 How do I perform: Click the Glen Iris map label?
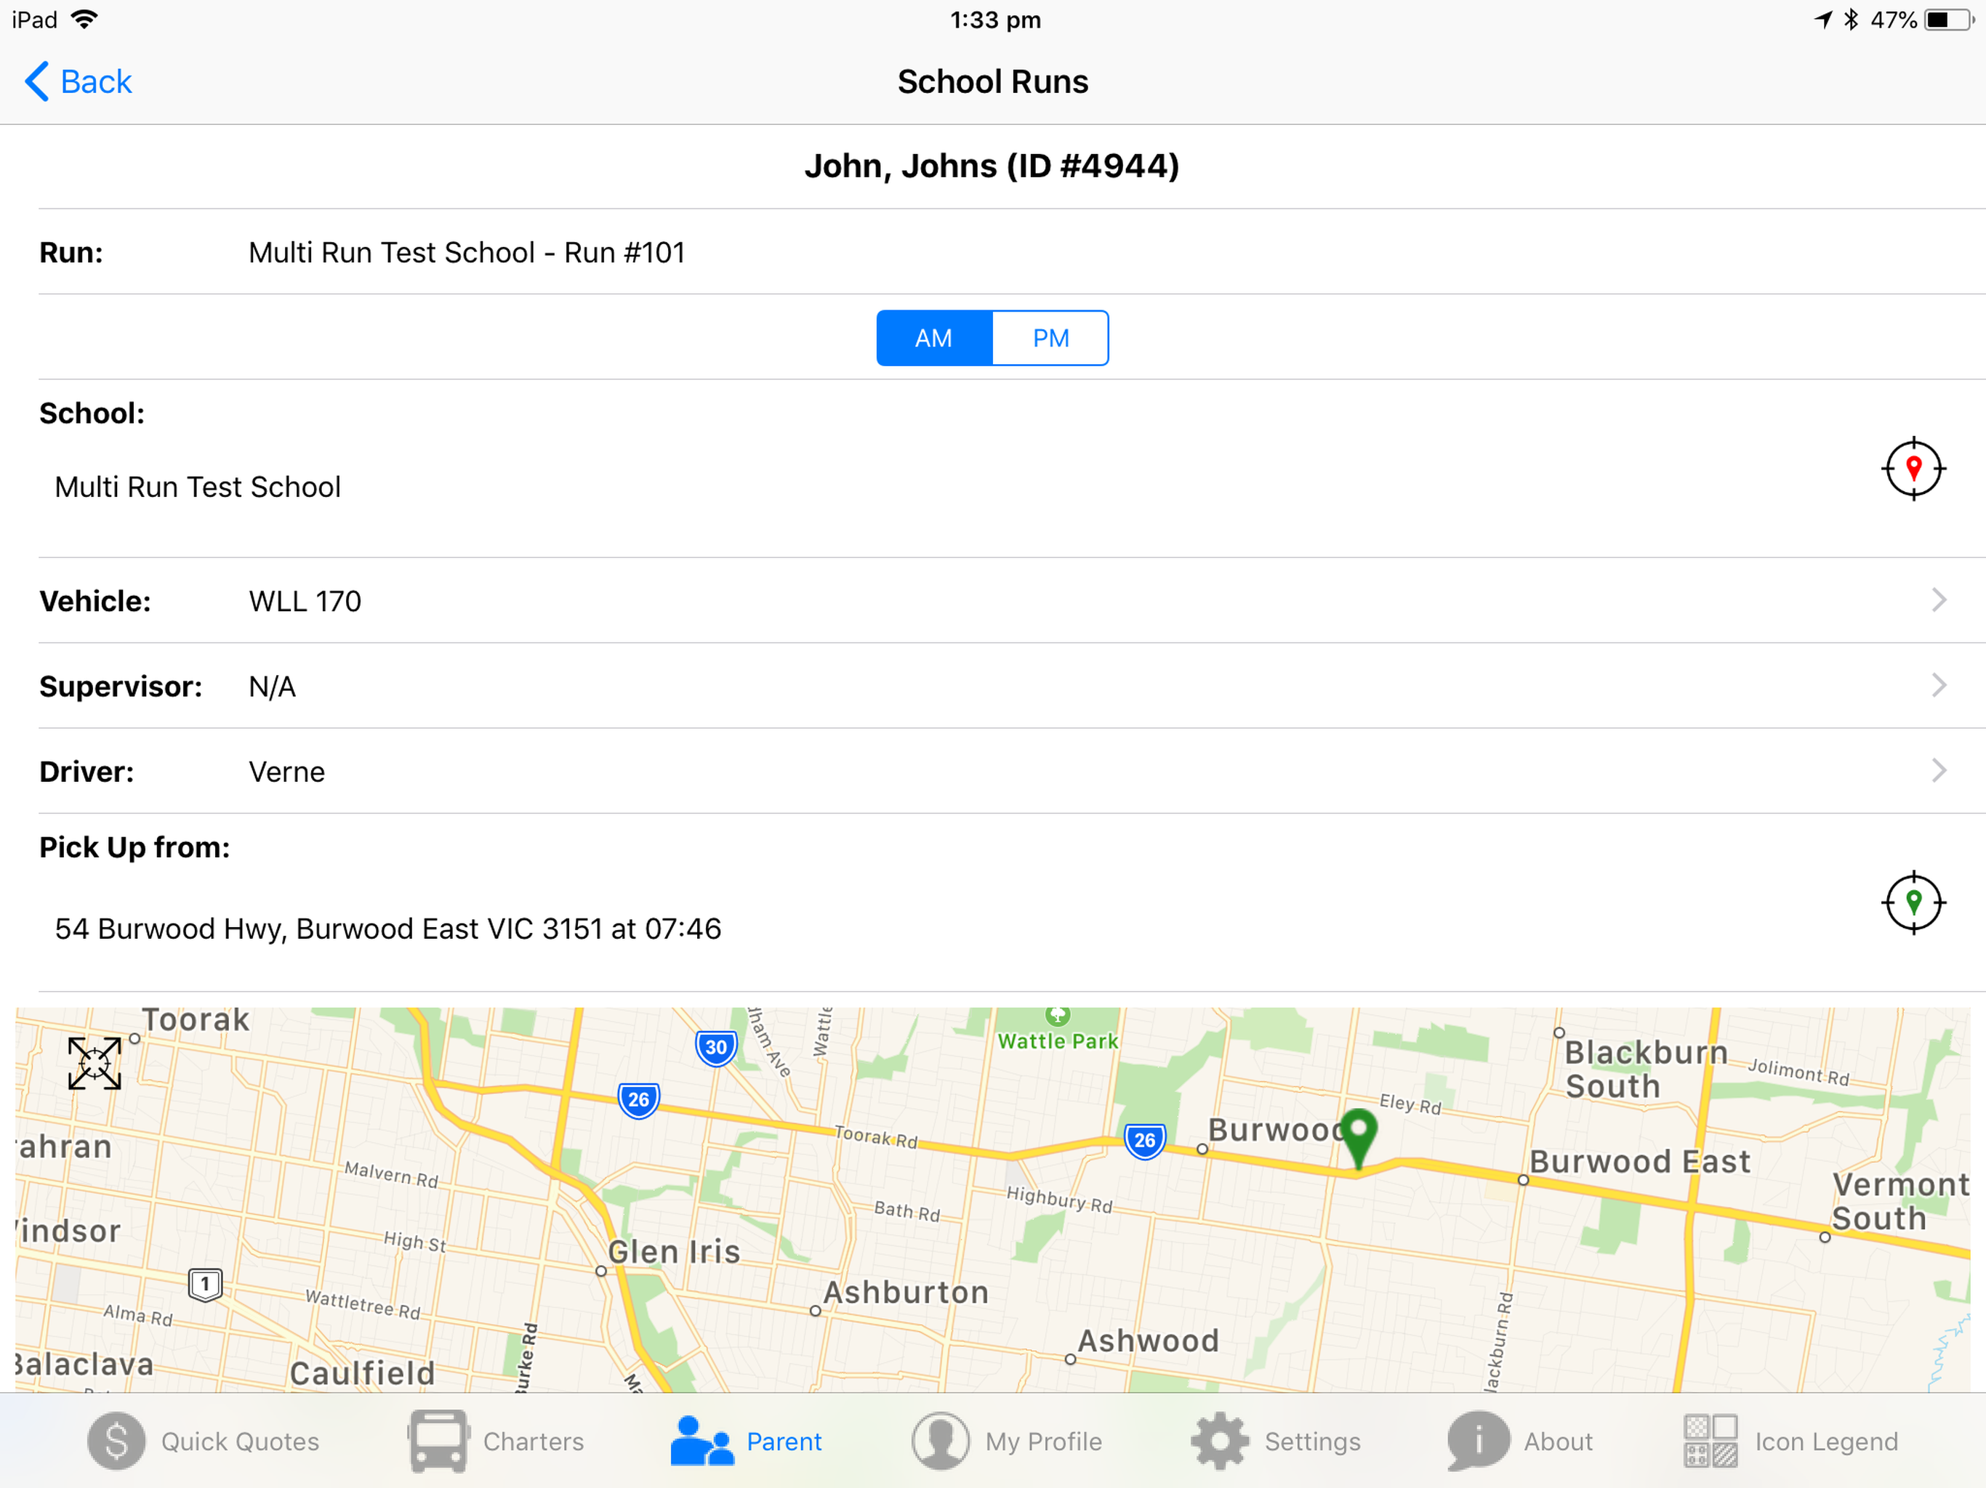675,1251
